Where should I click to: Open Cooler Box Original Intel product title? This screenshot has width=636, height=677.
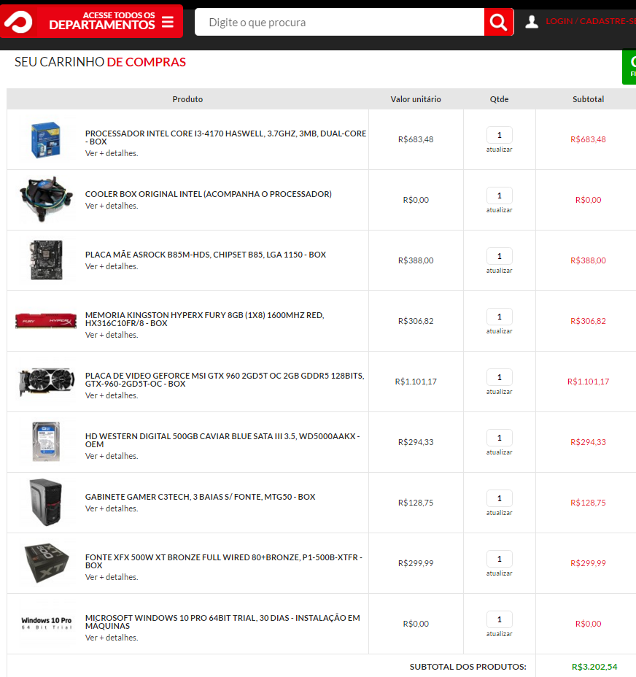[x=208, y=194]
